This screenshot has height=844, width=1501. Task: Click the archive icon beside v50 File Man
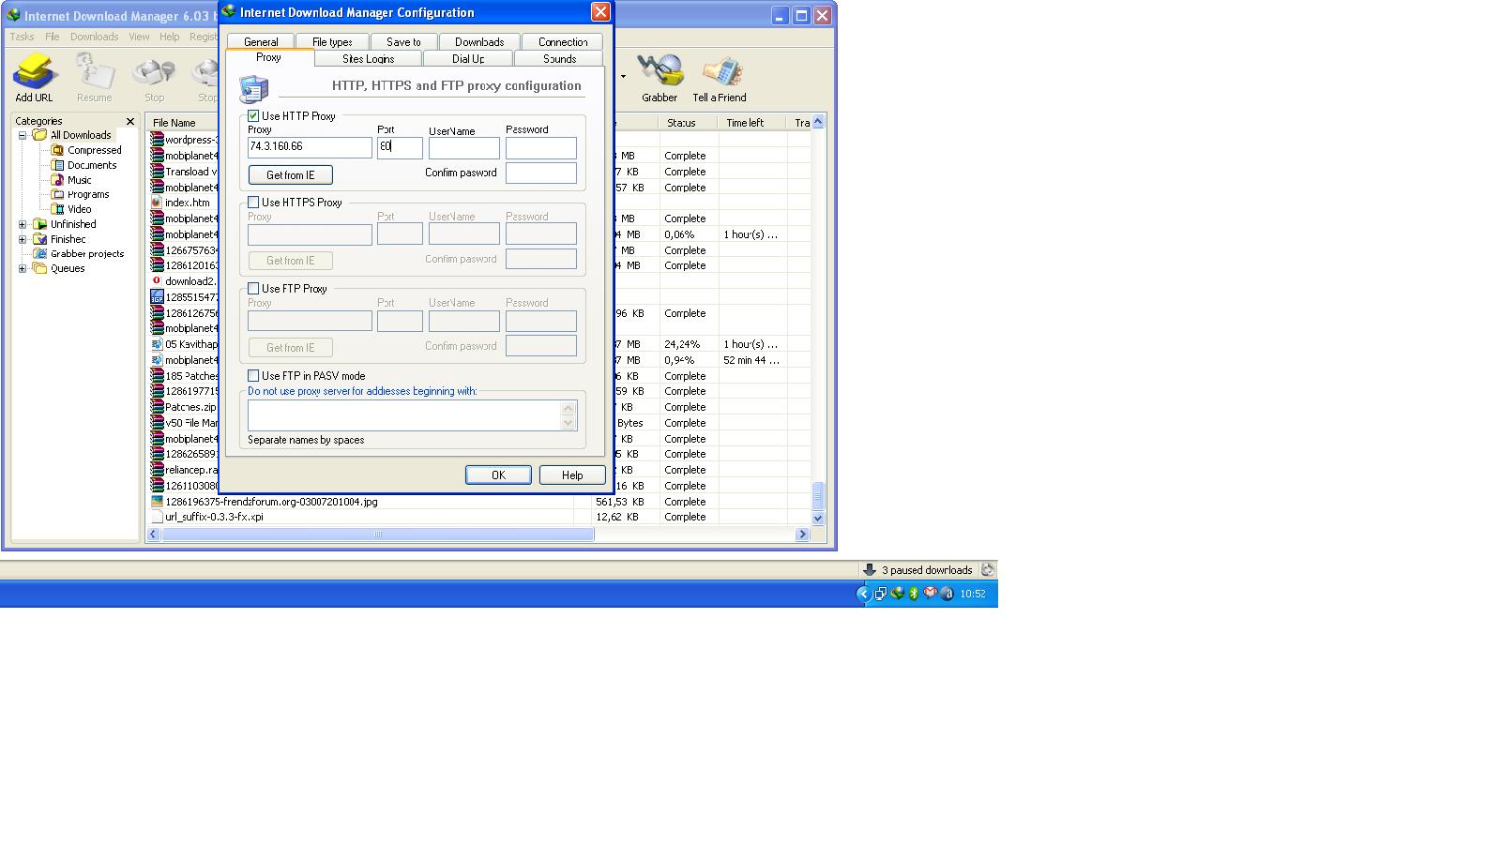[x=157, y=423]
